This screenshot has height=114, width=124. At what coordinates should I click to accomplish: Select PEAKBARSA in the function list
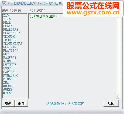coord(12,33)
